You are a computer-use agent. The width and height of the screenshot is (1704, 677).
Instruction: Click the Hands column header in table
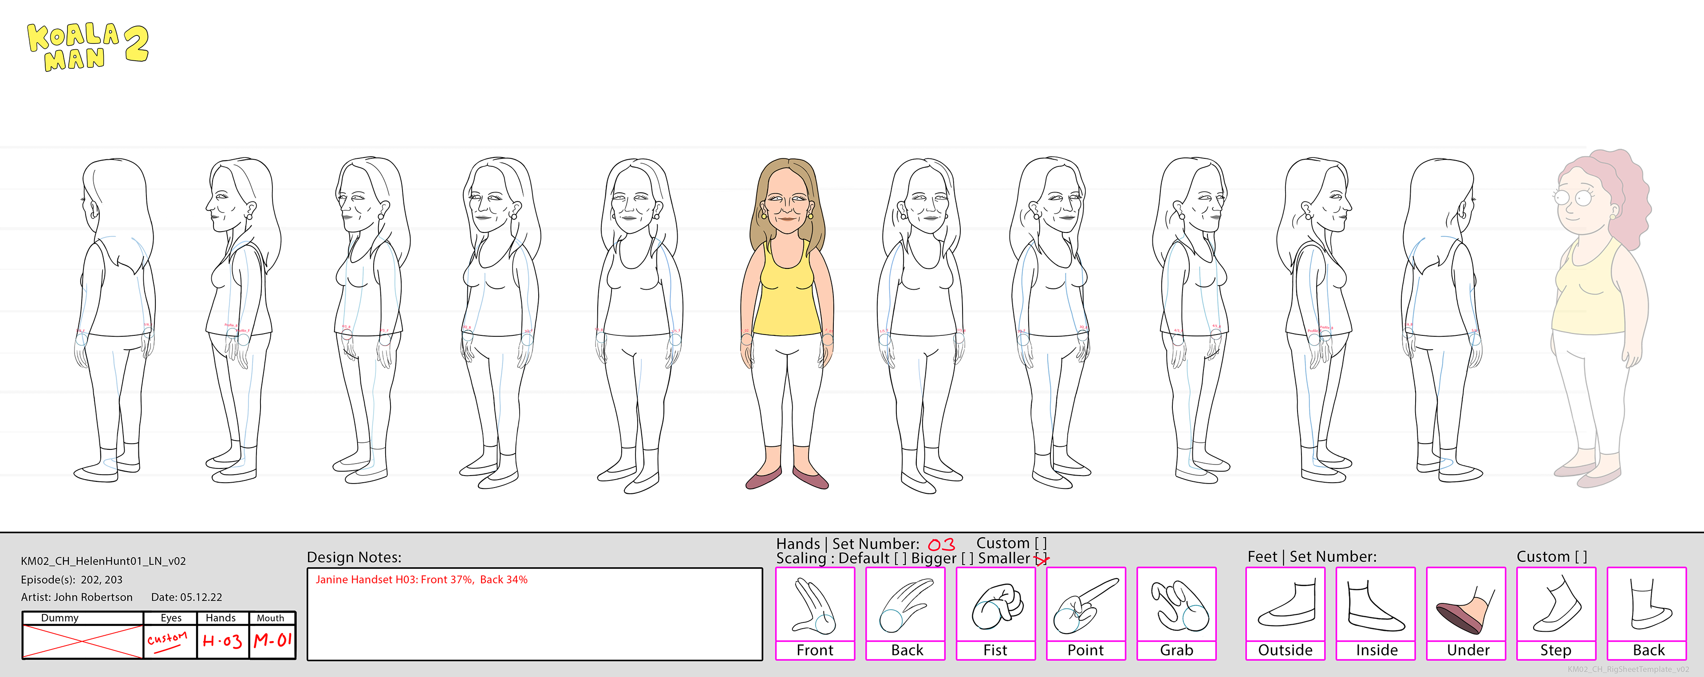(221, 618)
